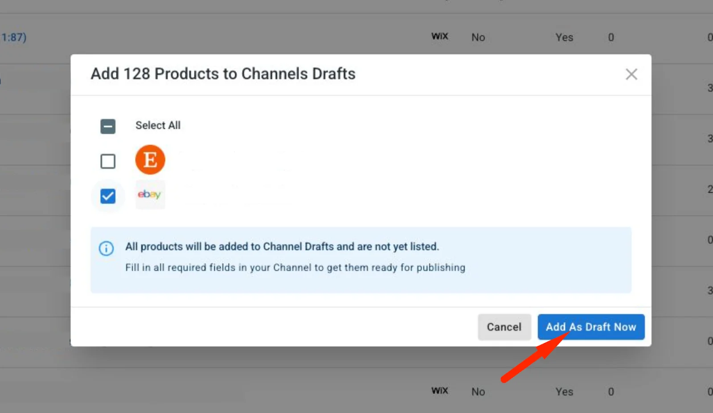Image resolution: width=713 pixels, height=413 pixels.
Task: Open the product link ending in 1:87
Action: coord(13,37)
